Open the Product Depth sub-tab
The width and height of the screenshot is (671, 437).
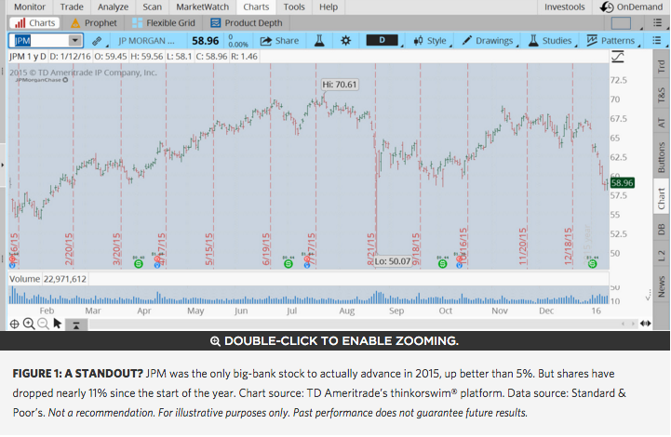[247, 22]
